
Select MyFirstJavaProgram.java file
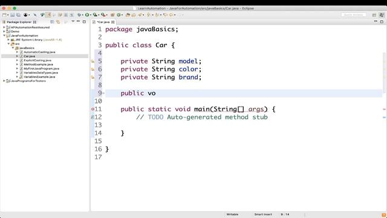click(42, 68)
